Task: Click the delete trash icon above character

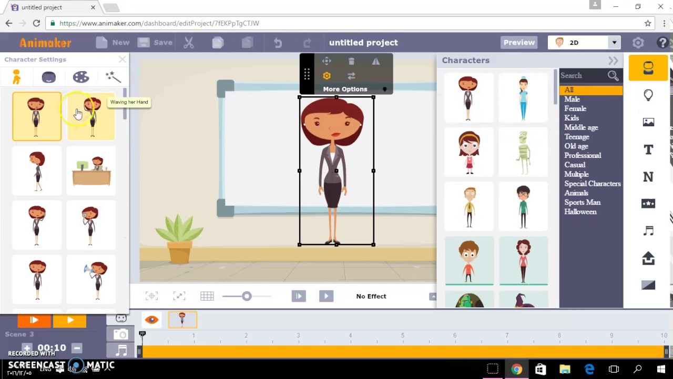Action: click(x=351, y=62)
